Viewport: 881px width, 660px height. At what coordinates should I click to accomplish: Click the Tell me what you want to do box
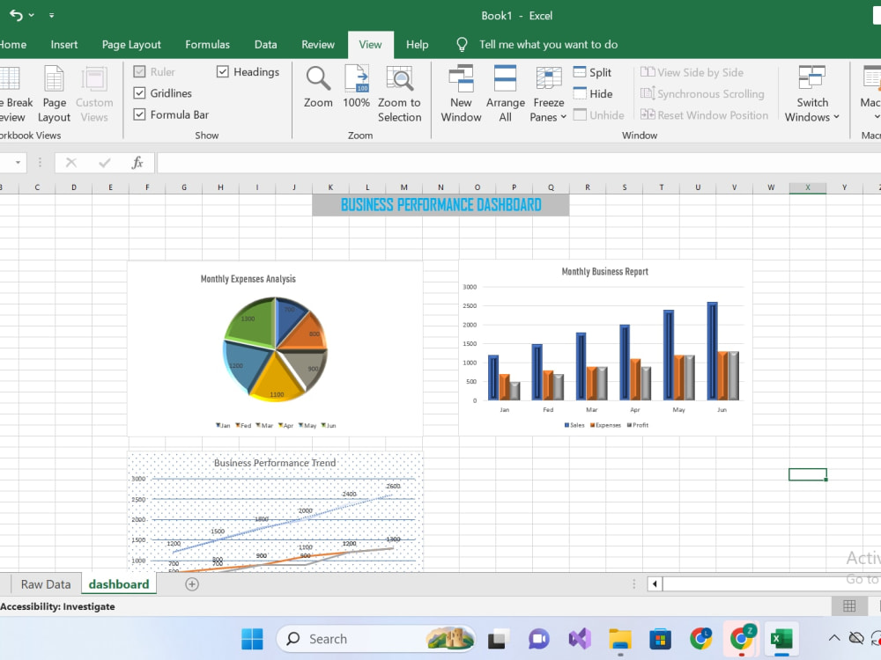pos(548,44)
